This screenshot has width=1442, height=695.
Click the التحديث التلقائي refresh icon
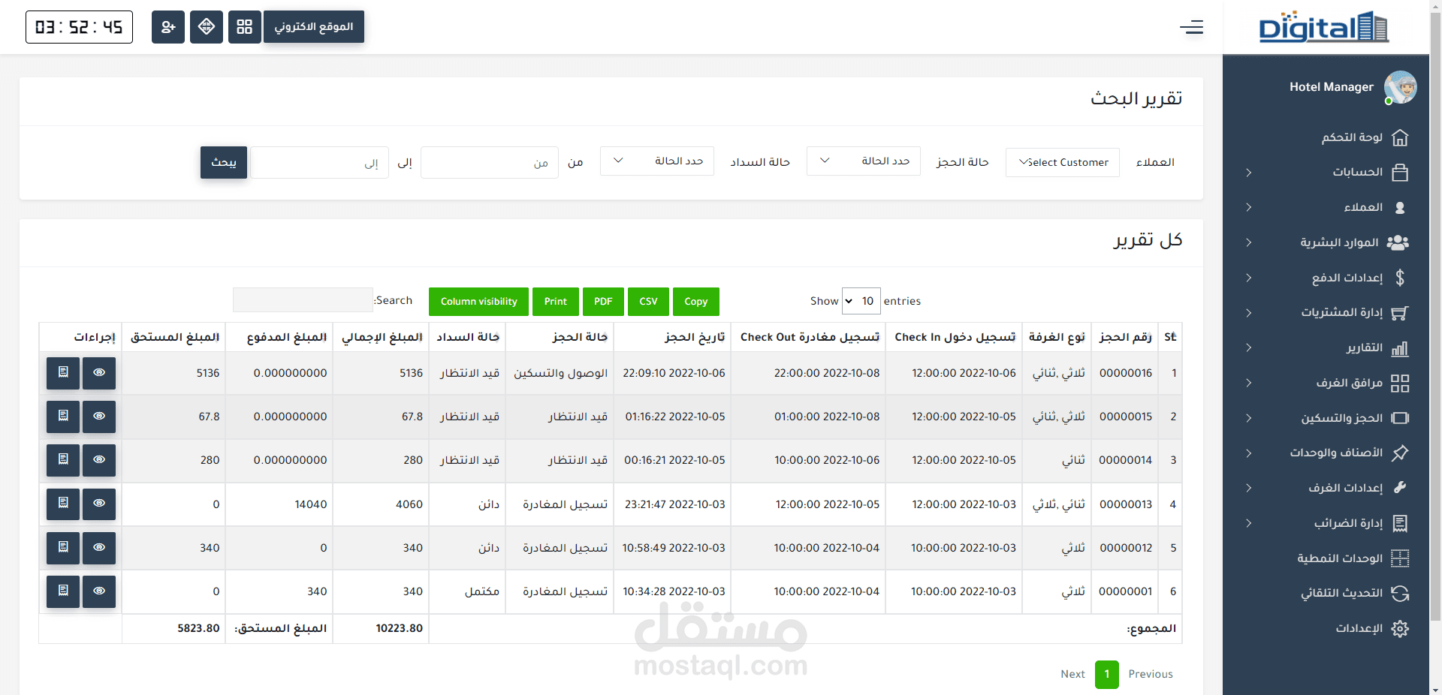(x=1400, y=594)
